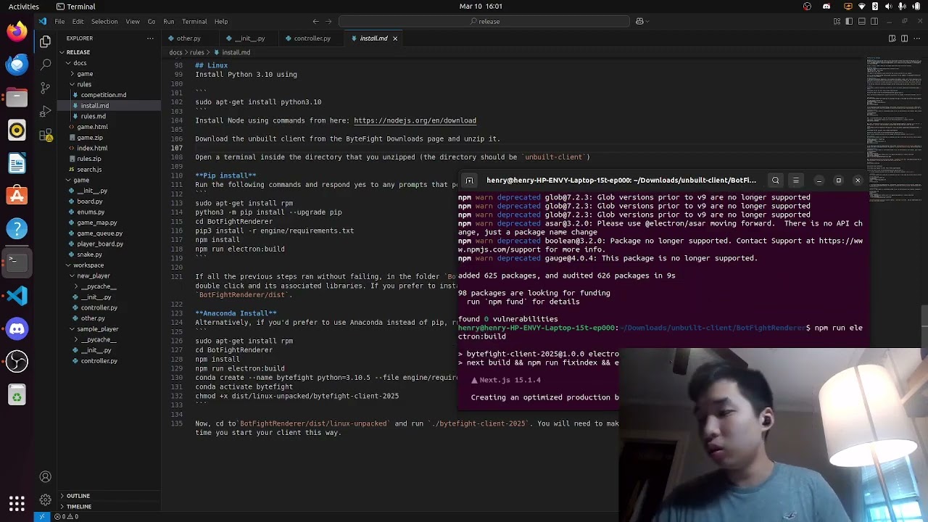Open the Accounts menu icon

coord(45,476)
